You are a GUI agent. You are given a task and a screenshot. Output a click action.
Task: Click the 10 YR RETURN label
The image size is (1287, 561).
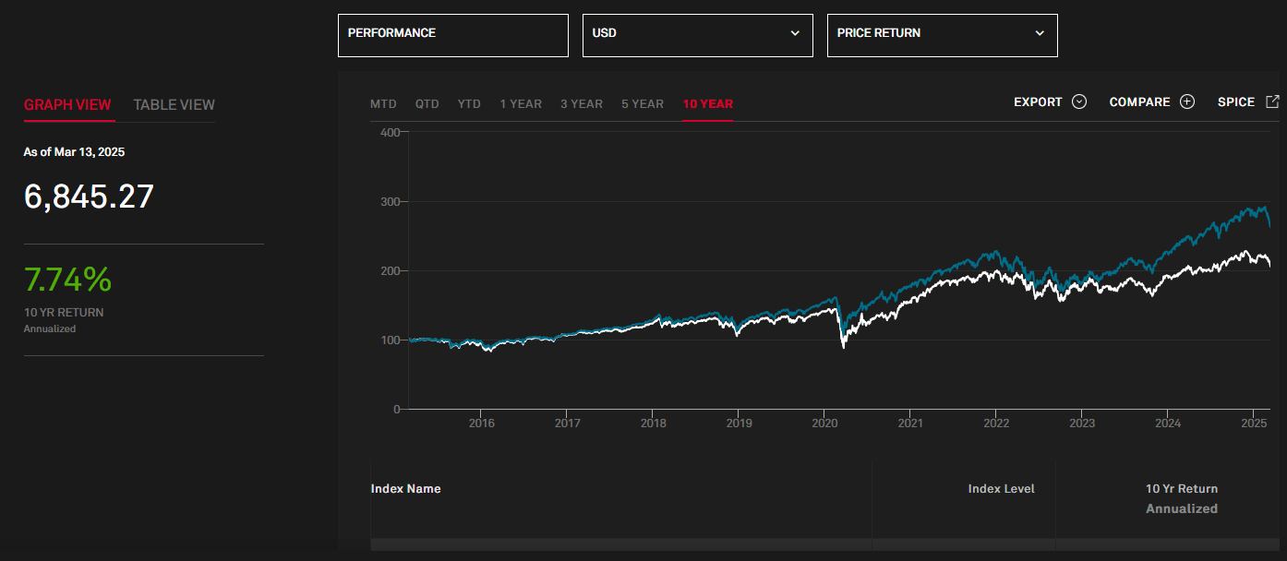pyautogui.click(x=64, y=313)
